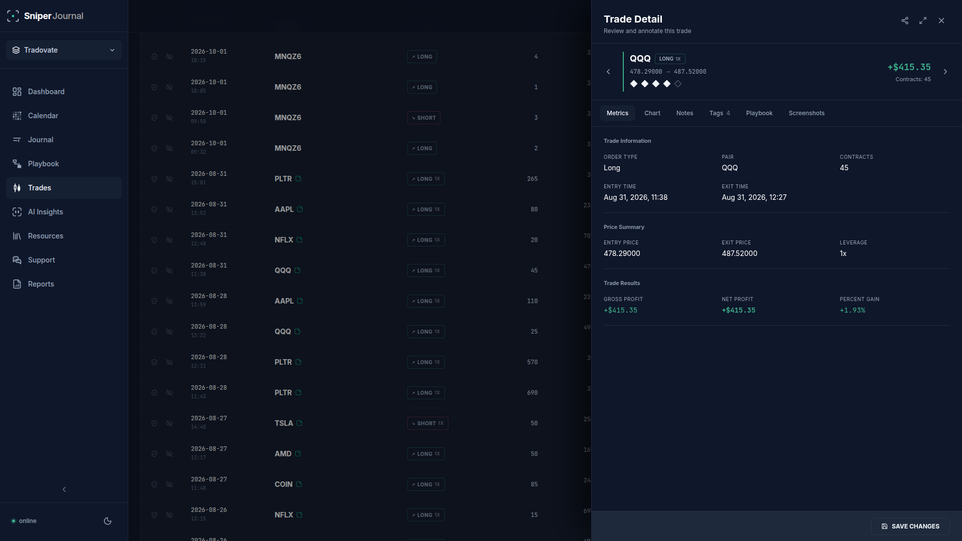Select the MNQZ6 SHORT trade row
This screenshot has height=541, width=962.
(366, 118)
